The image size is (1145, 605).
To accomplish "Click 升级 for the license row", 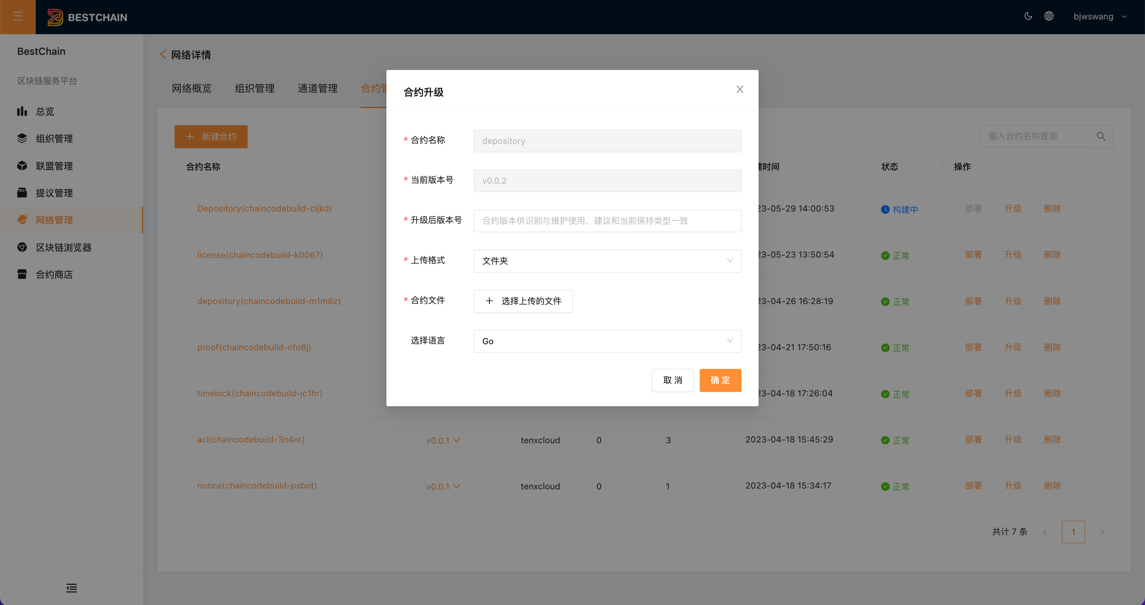I will [x=1013, y=255].
